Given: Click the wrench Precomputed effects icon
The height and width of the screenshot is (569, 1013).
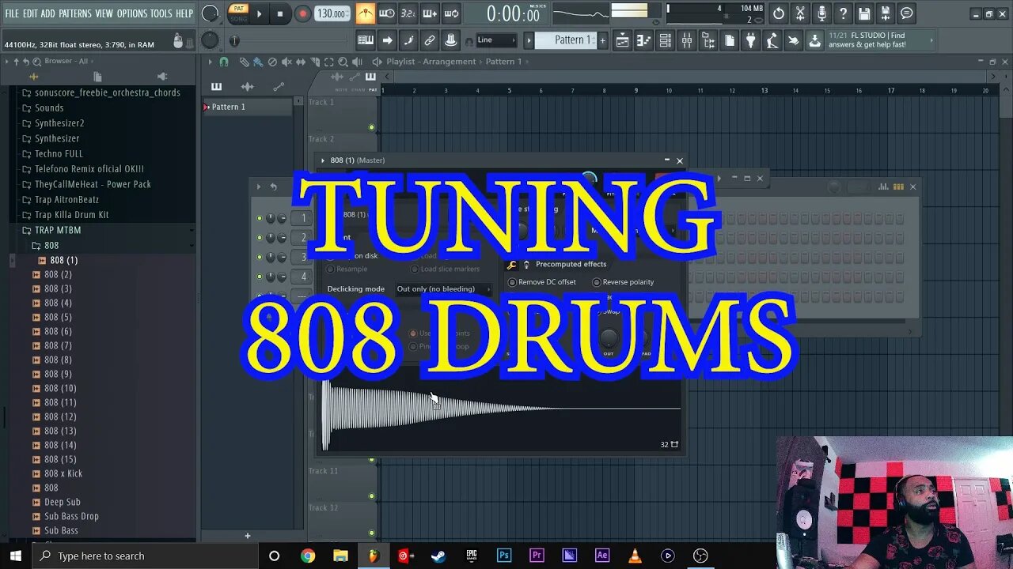Looking at the screenshot, I should point(511,265).
